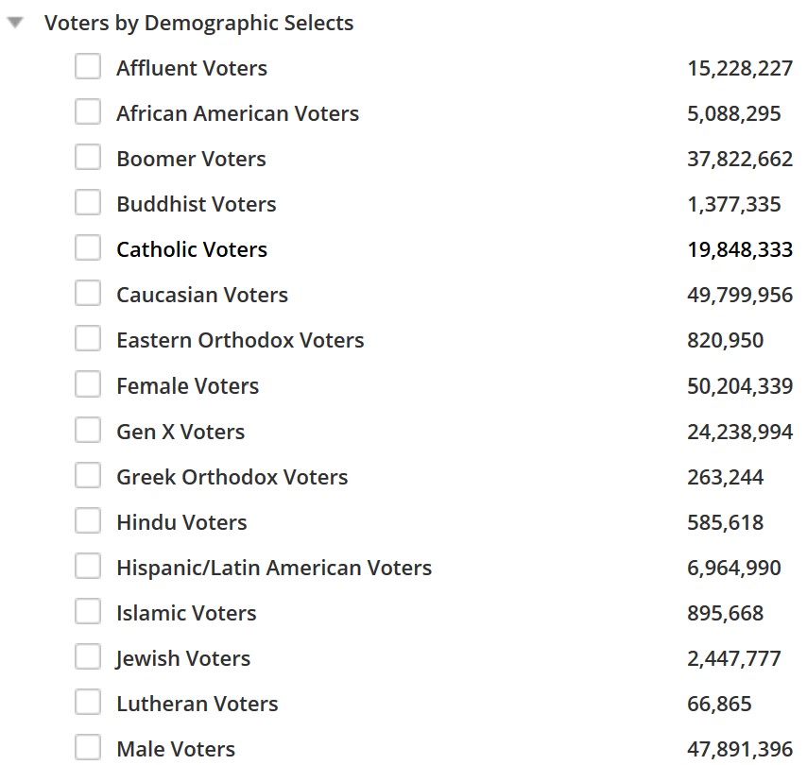Tick the Gen X Voters checkbox
Screen dimensions: 807x765
(x=88, y=430)
